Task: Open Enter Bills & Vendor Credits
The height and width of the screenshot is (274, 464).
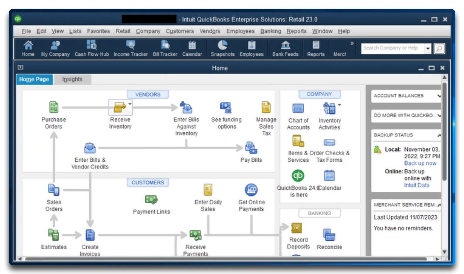Action: pos(90,148)
